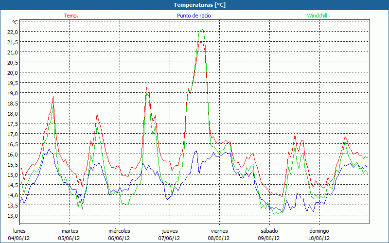Select the lunes 04/06/12 date label
Viewport: 389px width, 243px height.
click(19, 234)
